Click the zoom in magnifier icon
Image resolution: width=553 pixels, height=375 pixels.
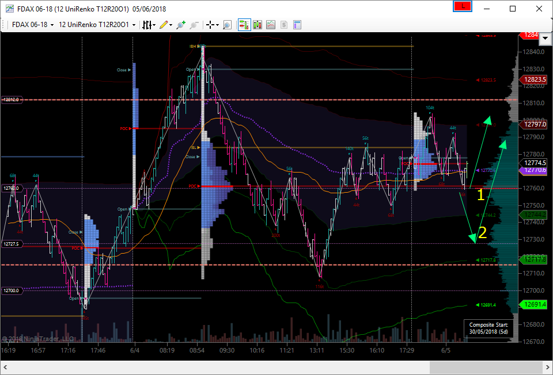click(x=181, y=25)
